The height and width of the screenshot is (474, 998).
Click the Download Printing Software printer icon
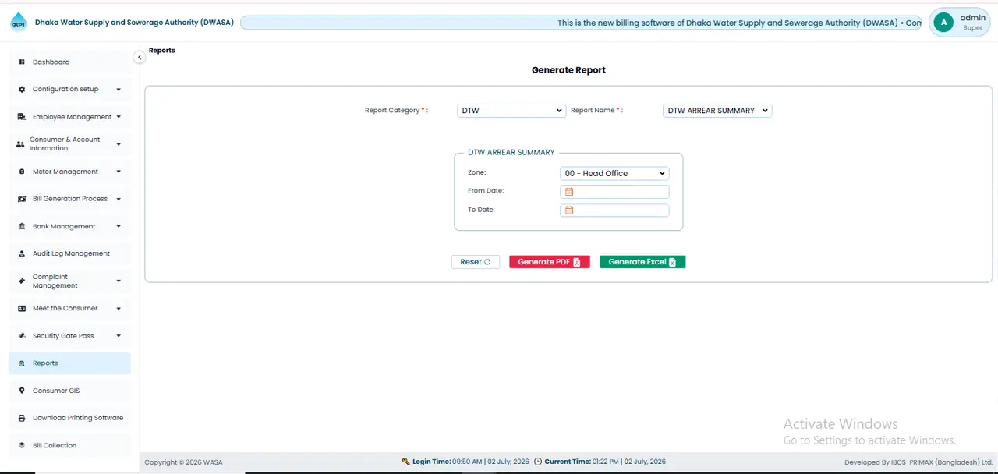point(22,418)
